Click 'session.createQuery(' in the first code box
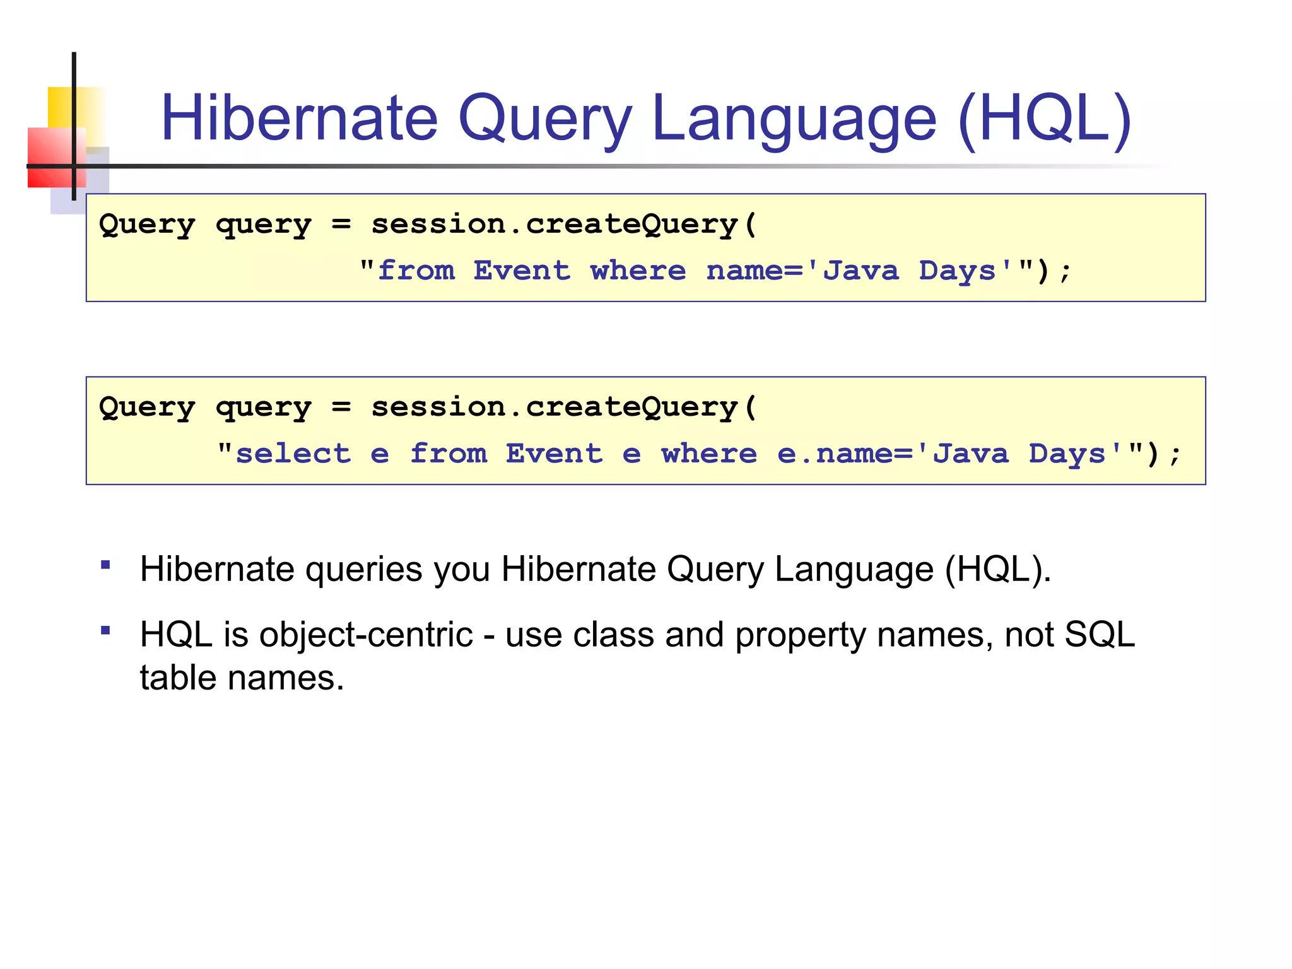 563,225
